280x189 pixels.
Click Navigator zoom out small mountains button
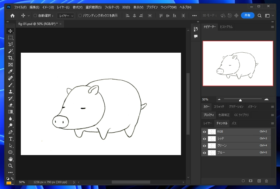219,99
